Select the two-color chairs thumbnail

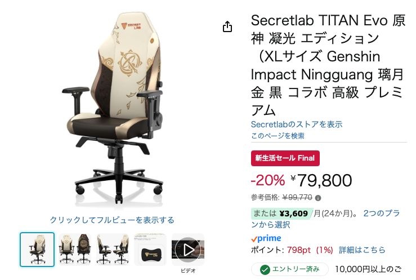pos(75,250)
